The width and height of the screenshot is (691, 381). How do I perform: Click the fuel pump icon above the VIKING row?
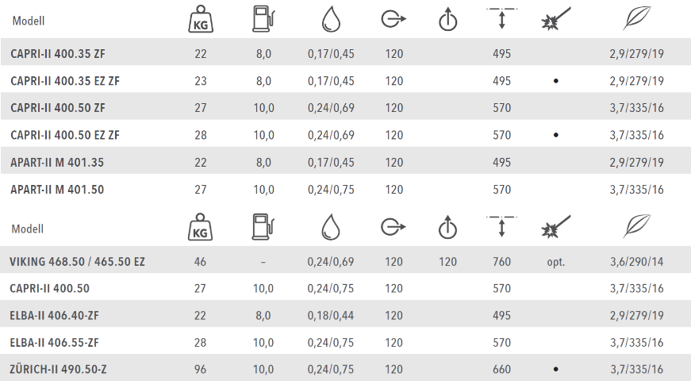tap(263, 227)
